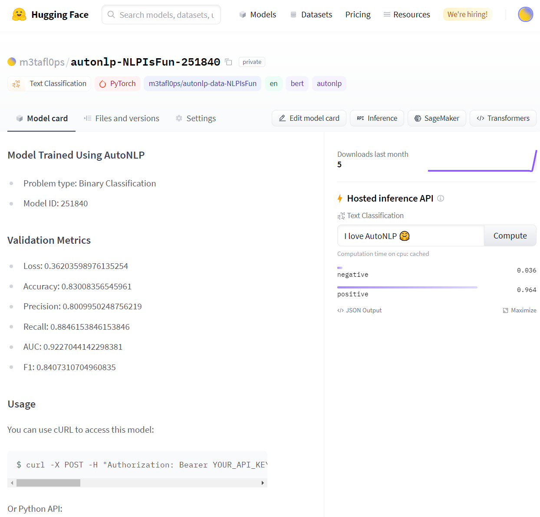Open the Inference API button
The height and width of the screenshot is (517, 540).
coord(377,118)
